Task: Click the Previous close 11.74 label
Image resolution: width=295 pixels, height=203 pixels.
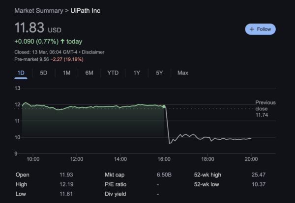Action: coord(265,108)
